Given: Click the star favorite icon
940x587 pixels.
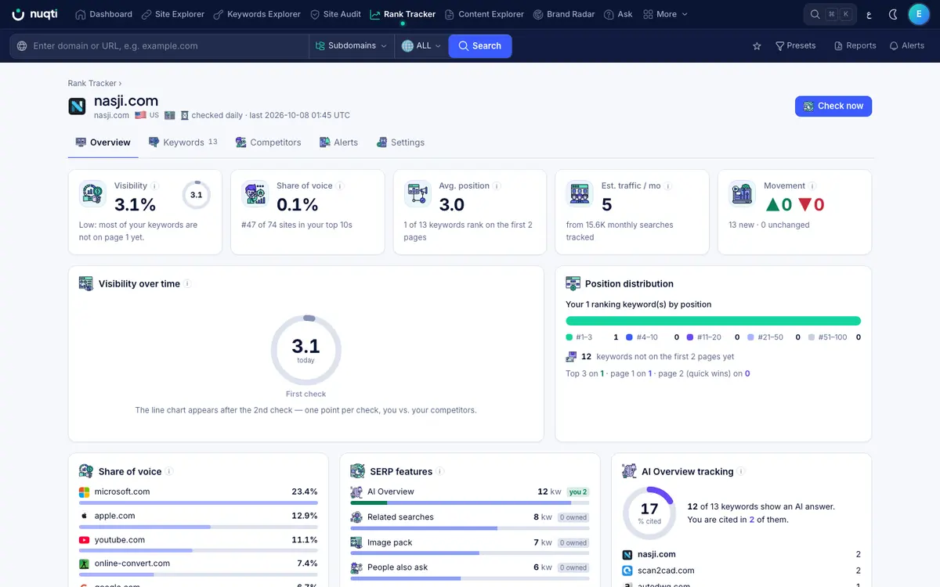Looking at the screenshot, I should click(757, 46).
